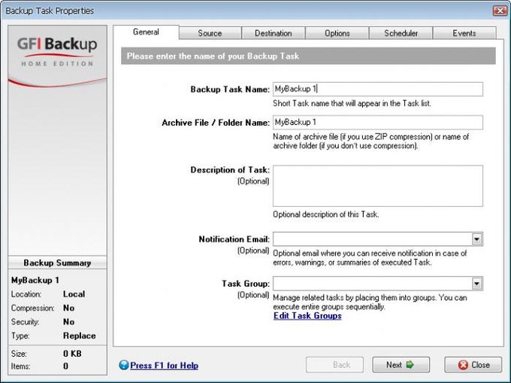Click the blue help globe icon
Viewport: 511px width, 383px height.
124,365
